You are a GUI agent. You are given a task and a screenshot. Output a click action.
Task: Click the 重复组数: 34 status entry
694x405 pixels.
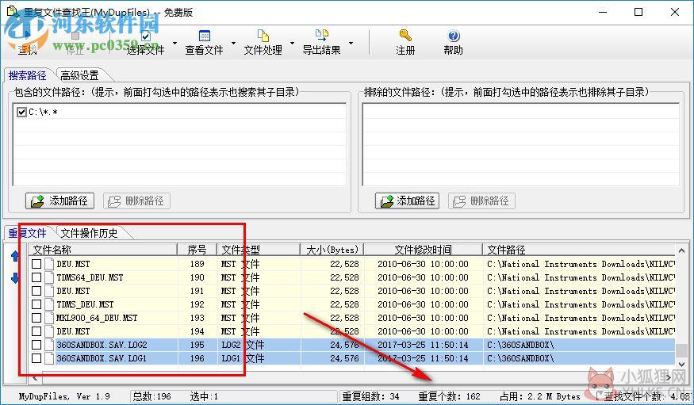370,396
